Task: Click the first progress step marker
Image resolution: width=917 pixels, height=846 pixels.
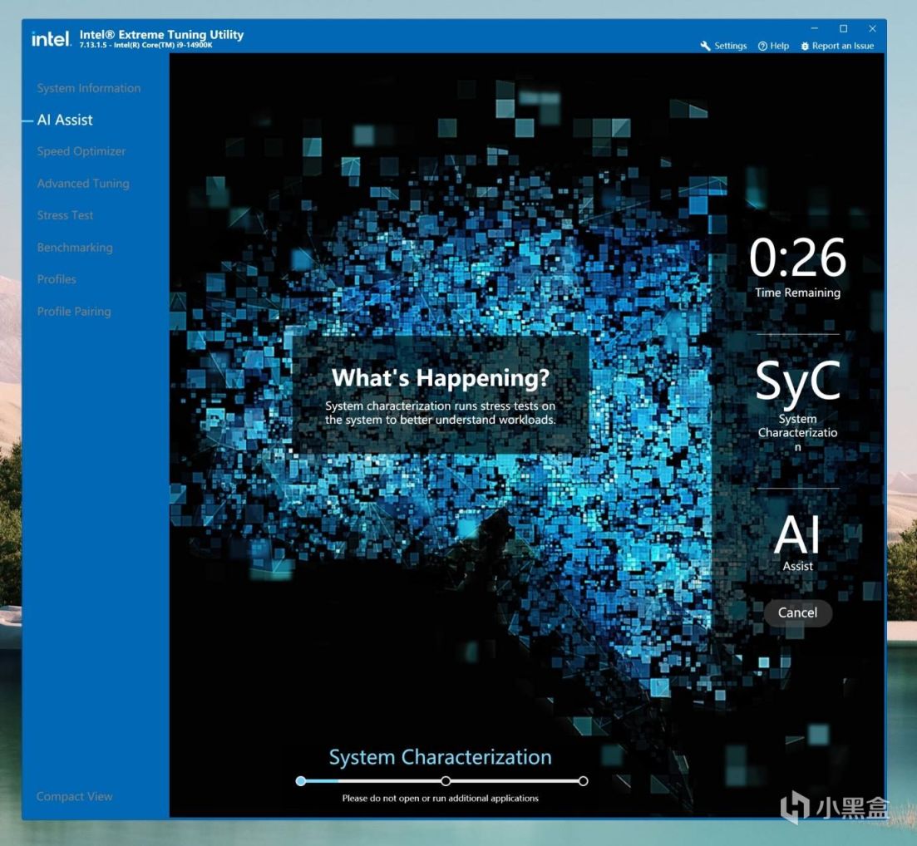Action: (301, 781)
